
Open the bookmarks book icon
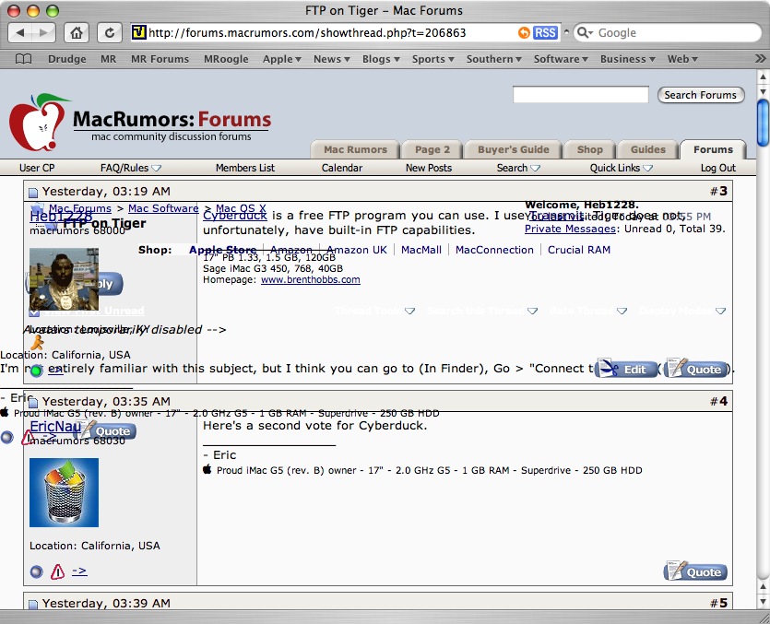point(24,59)
